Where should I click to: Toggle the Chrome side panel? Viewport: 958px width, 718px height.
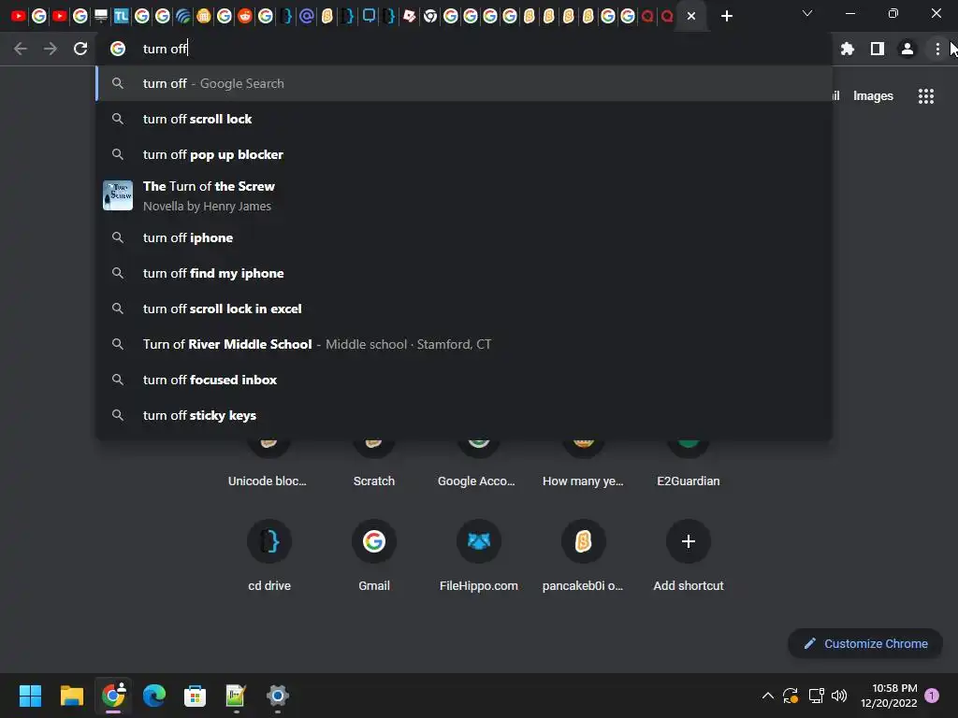[x=878, y=49]
